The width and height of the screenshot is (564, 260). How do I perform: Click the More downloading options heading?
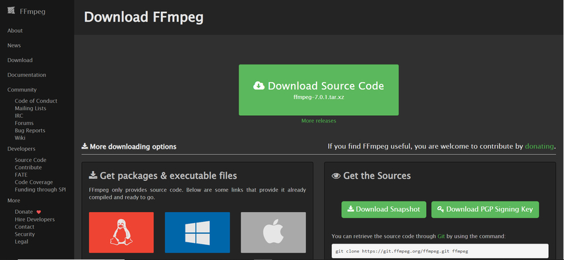[129, 147]
